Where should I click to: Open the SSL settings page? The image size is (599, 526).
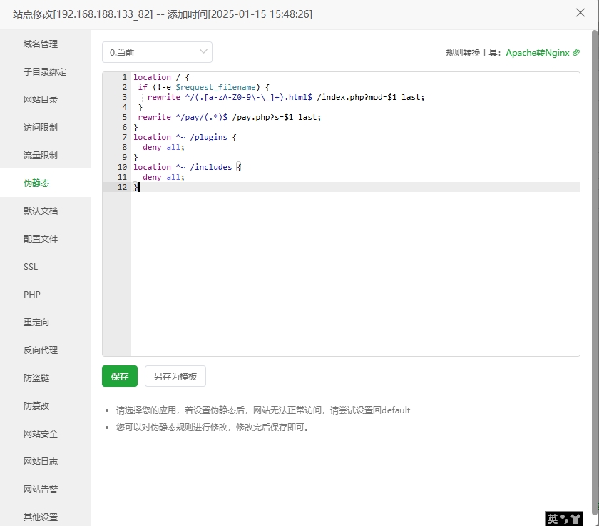(x=31, y=266)
